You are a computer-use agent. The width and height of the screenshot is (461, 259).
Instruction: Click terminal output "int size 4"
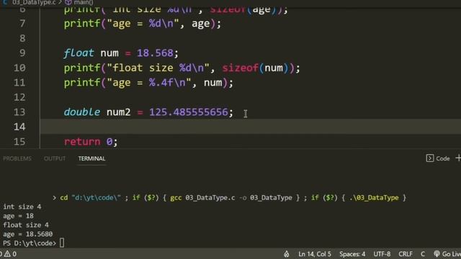click(x=22, y=206)
